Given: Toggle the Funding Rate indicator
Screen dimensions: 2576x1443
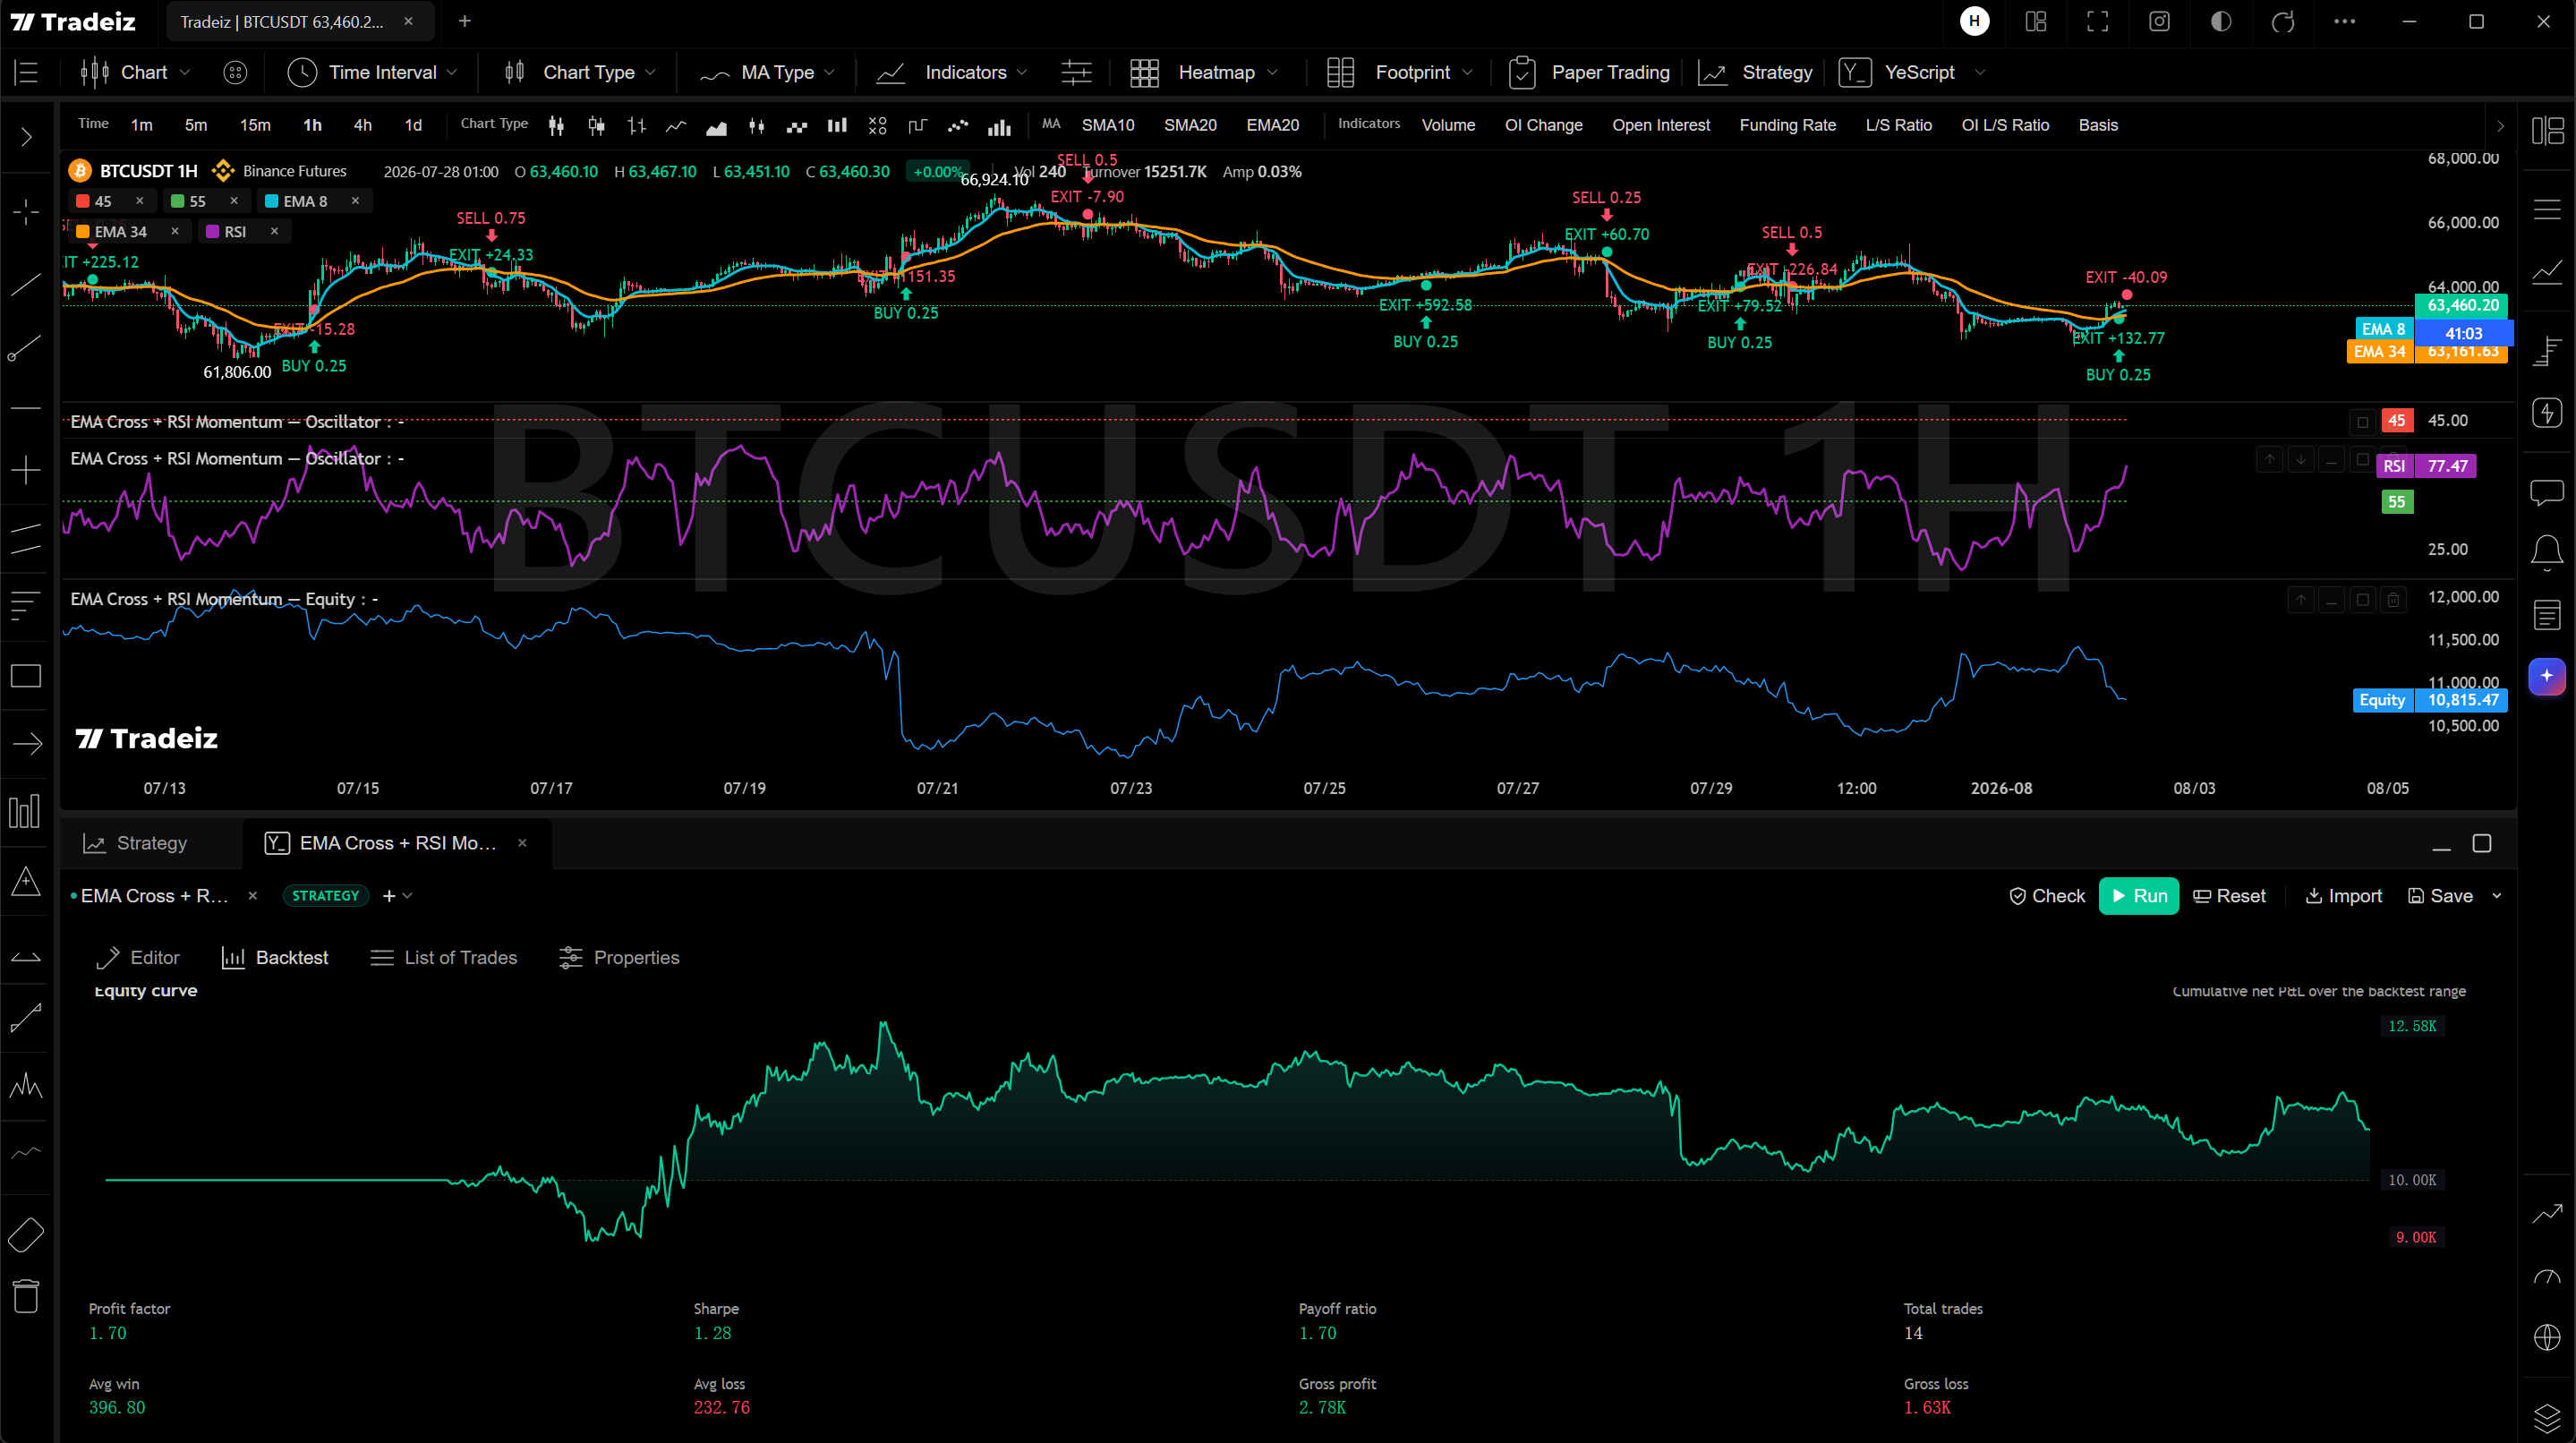Looking at the screenshot, I should pyautogui.click(x=1787, y=125).
